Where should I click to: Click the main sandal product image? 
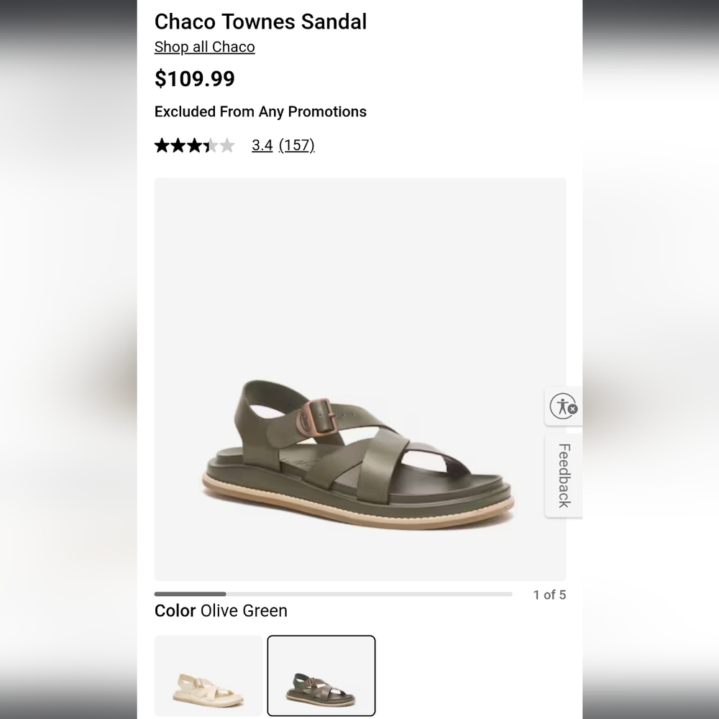(359, 379)
